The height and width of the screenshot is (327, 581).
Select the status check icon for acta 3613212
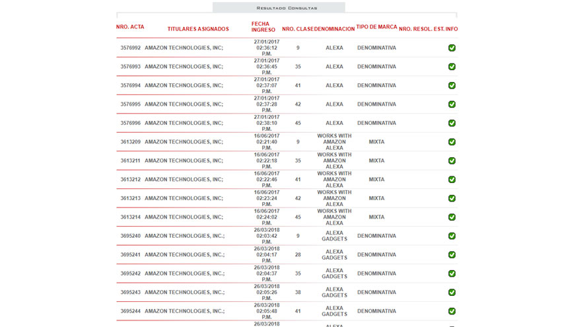pos(452,180)
